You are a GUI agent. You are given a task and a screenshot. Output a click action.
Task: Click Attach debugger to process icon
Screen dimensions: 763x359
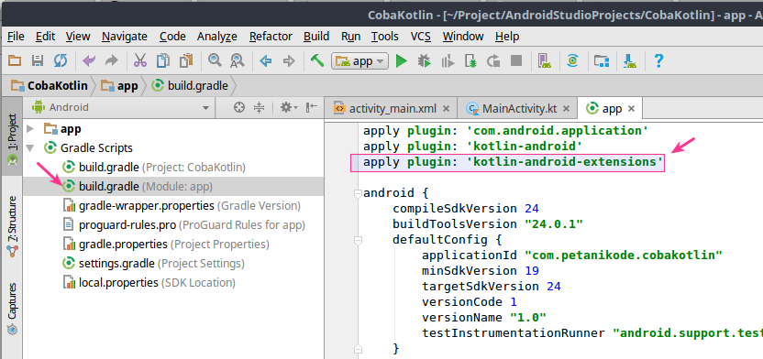point(470,60)
